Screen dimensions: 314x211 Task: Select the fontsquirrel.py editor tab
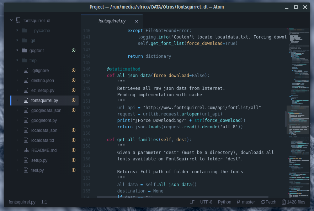point(112,21)
